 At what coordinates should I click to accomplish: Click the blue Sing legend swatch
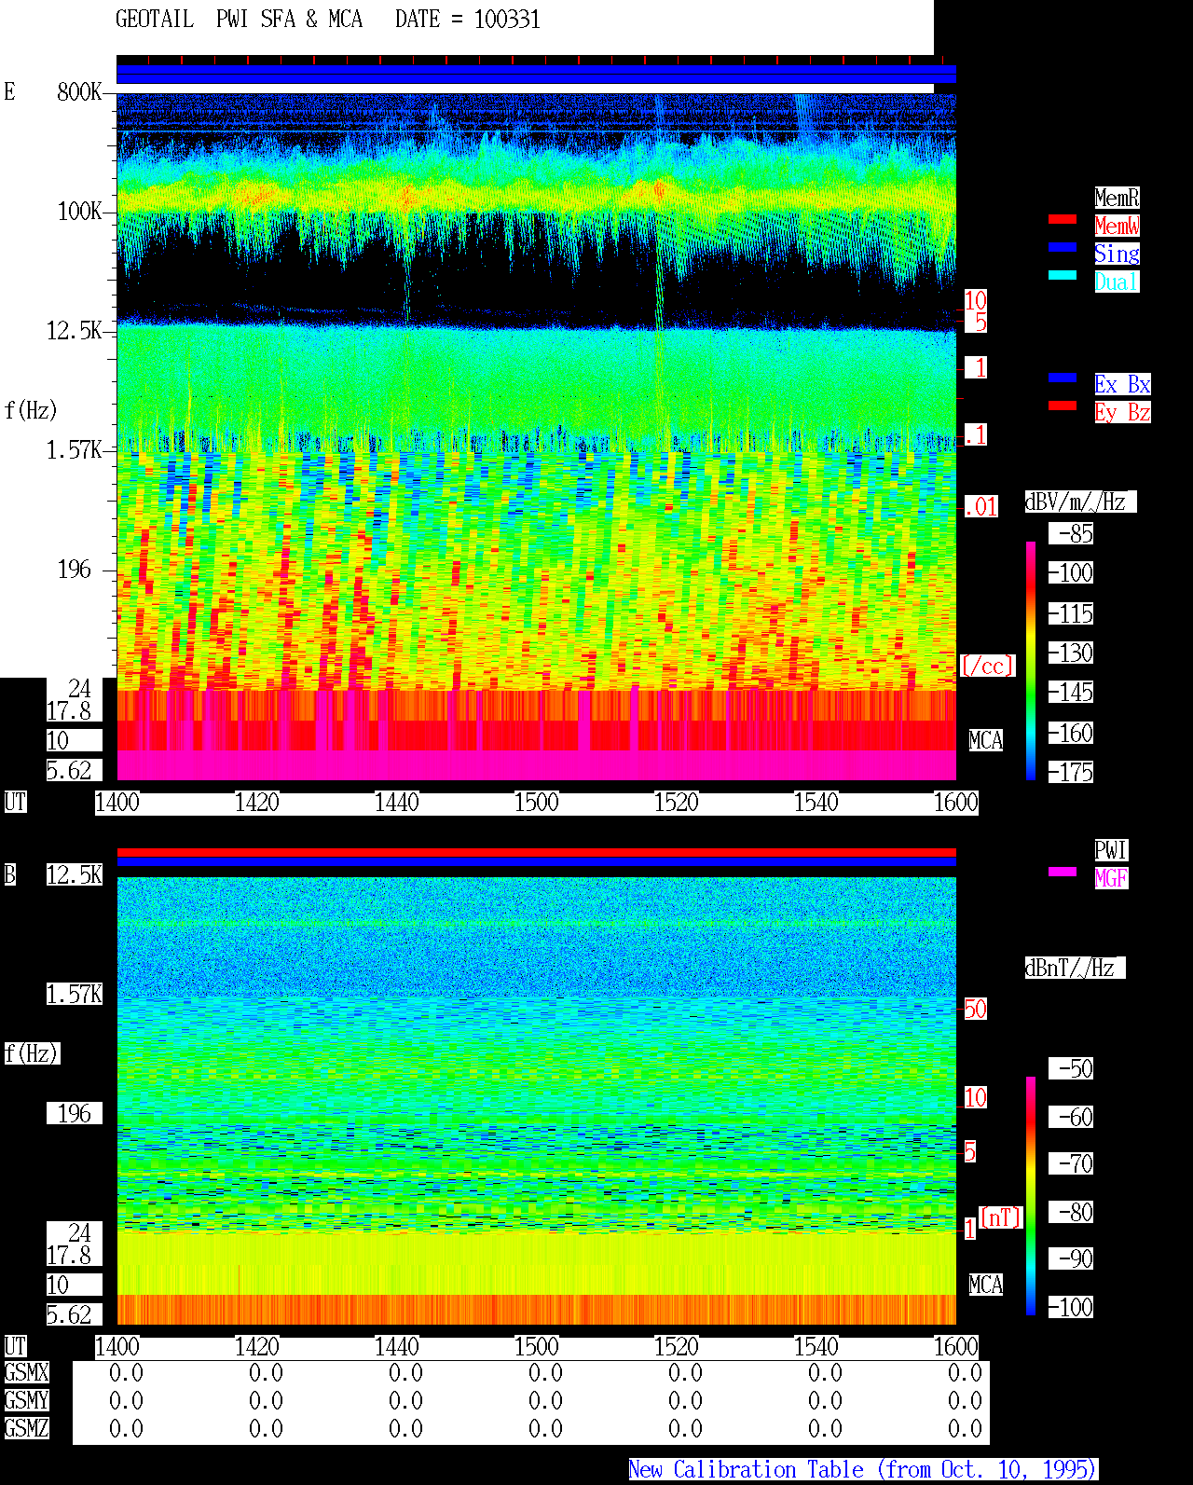(x=1063, y=247)
